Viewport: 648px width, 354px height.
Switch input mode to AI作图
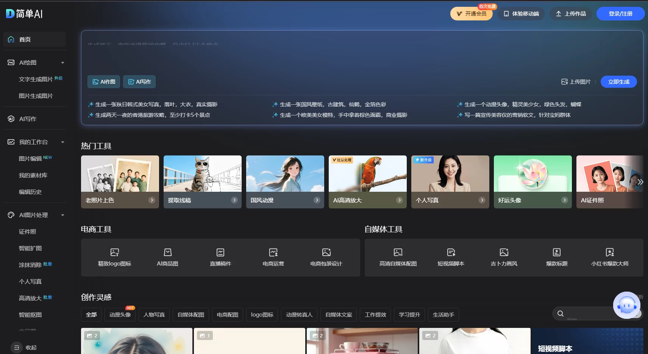[x=104, y=82]
